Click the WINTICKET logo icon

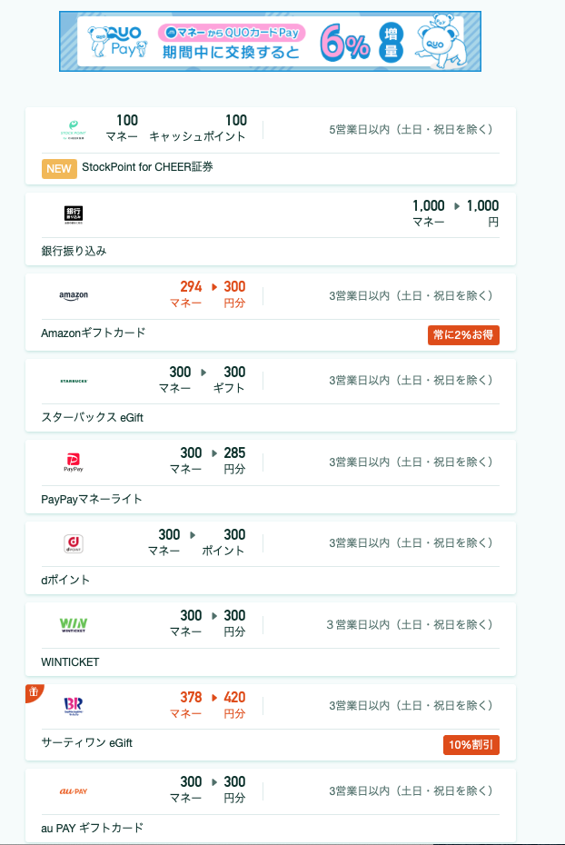(x=74, y=625)
